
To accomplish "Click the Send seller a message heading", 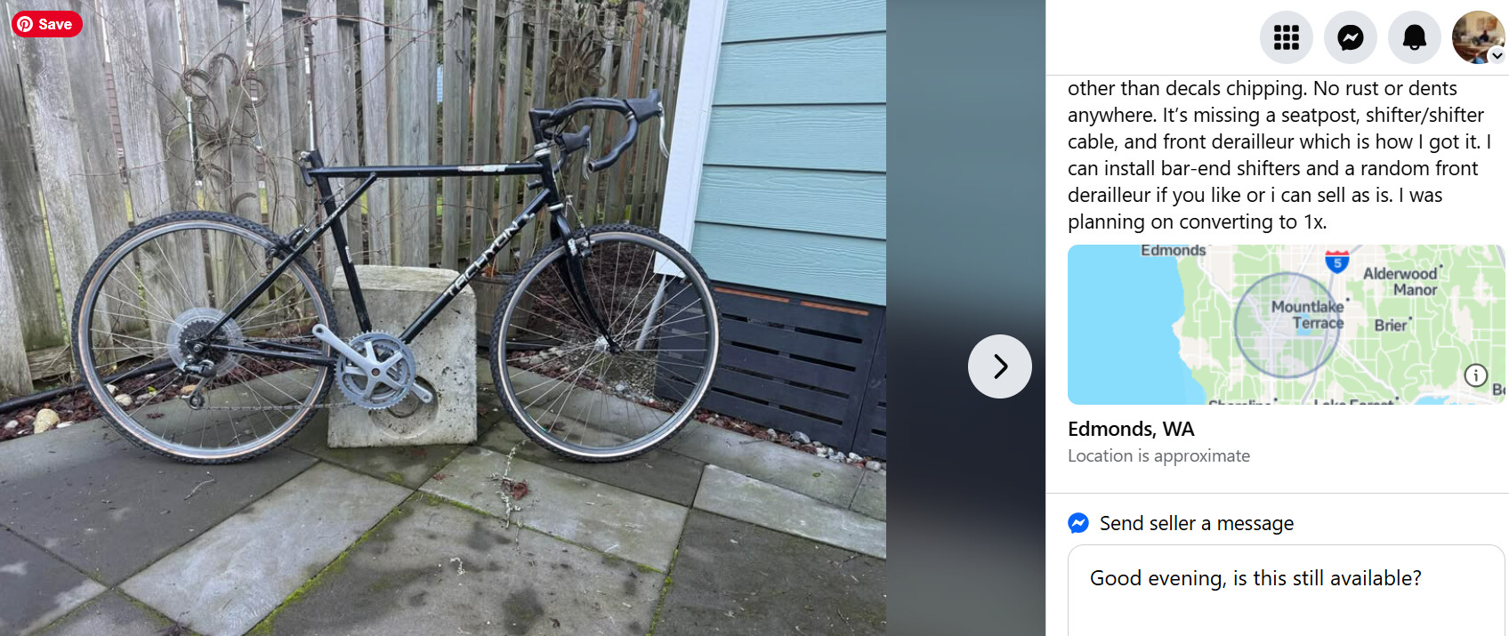I will [x=1197, y=523].
